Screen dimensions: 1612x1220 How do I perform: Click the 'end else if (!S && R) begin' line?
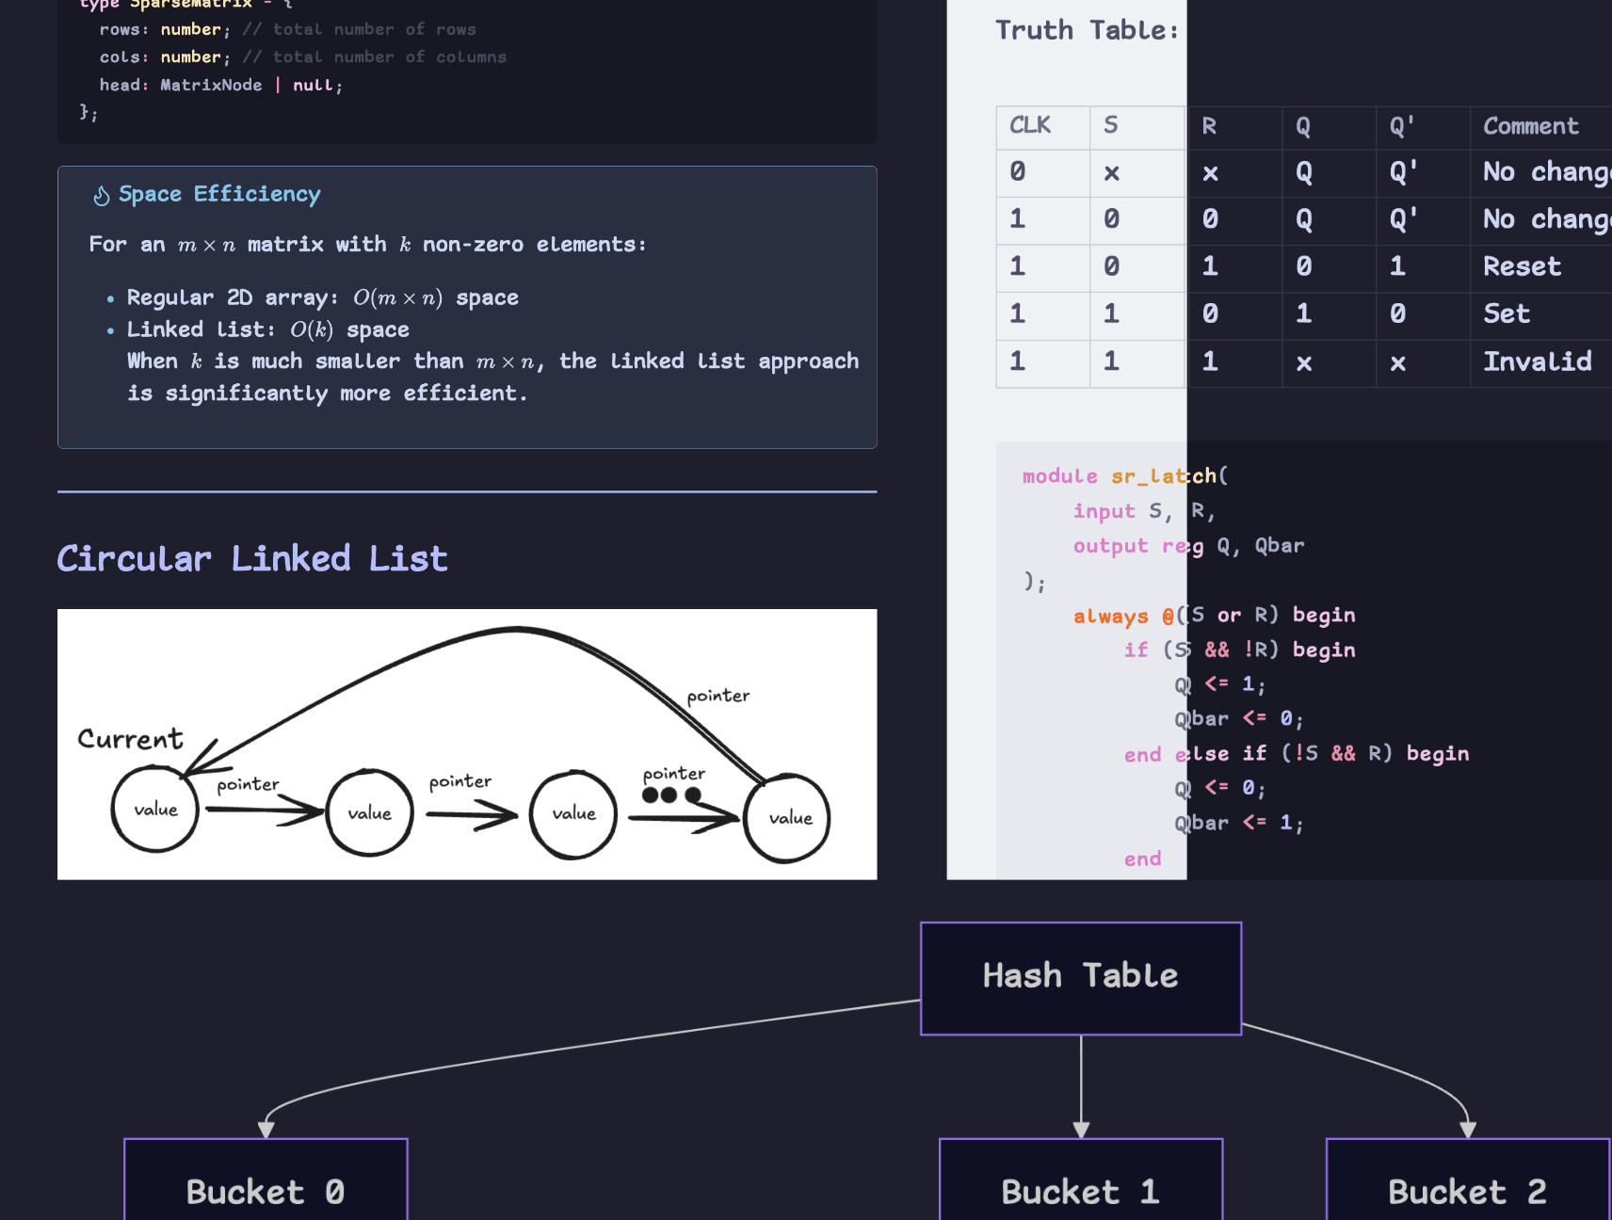[1297, 754]
